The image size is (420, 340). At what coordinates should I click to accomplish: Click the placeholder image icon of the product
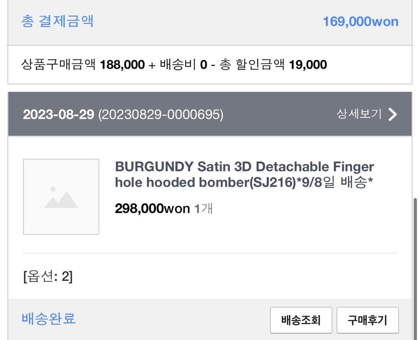pos(61,197)
